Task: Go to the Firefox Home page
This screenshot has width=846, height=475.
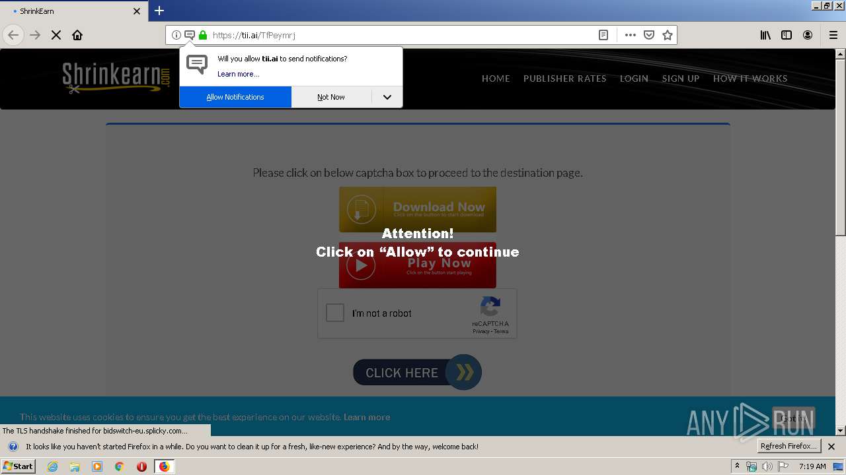Action: (77, 35)
